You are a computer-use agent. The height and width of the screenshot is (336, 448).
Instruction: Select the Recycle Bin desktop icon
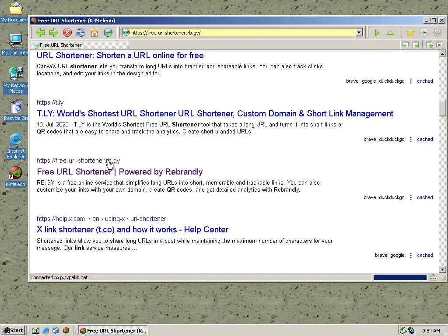[15, 110]
